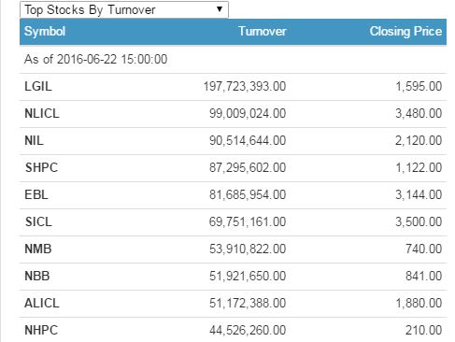Click the As of 2016-06-22 timestamp row

coord(233,59)
